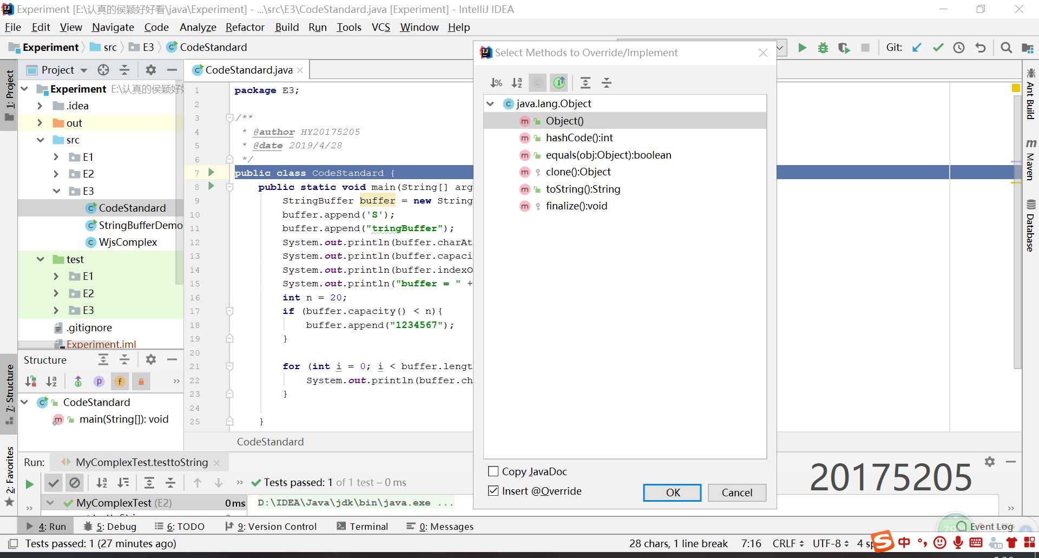
Task: Open the CRLF line separator dropdown
Action: [x=788, y=543]
